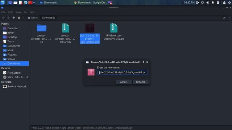The width and height of the screenshot is (232, 130).
Task: Click Cancel in the Rename dialog
Action: click(x=123, y=82)
